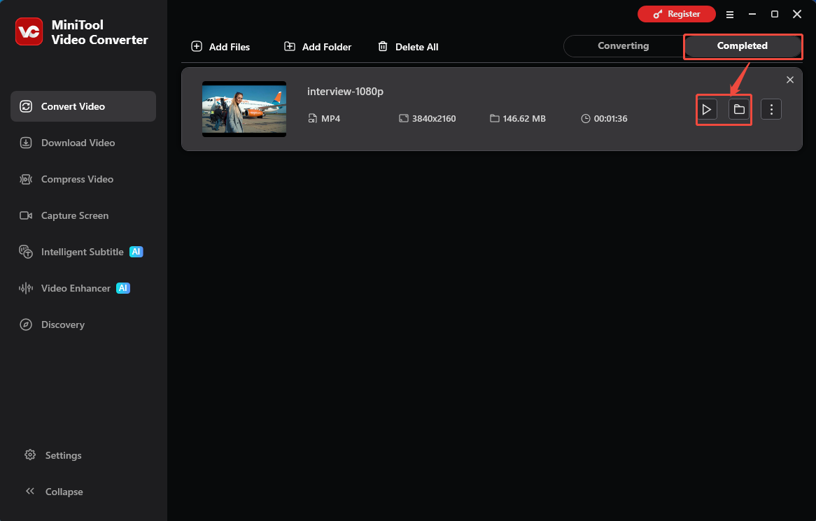Image resolution: width=816 pixels, height=521 pixels.
Task: Delete All converted items
Action: 408,47
